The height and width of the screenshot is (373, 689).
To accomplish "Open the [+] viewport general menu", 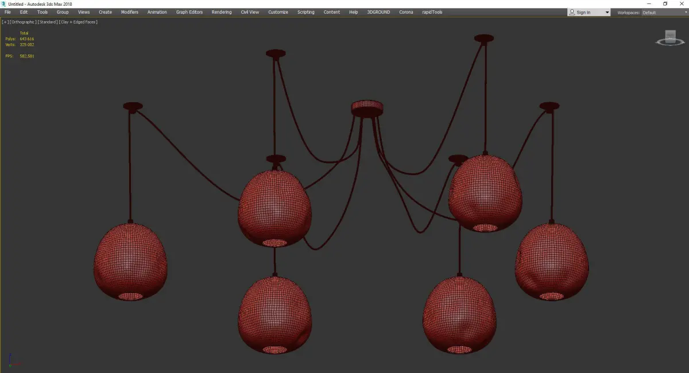I will pyautogui.click(x=5, y=22).
